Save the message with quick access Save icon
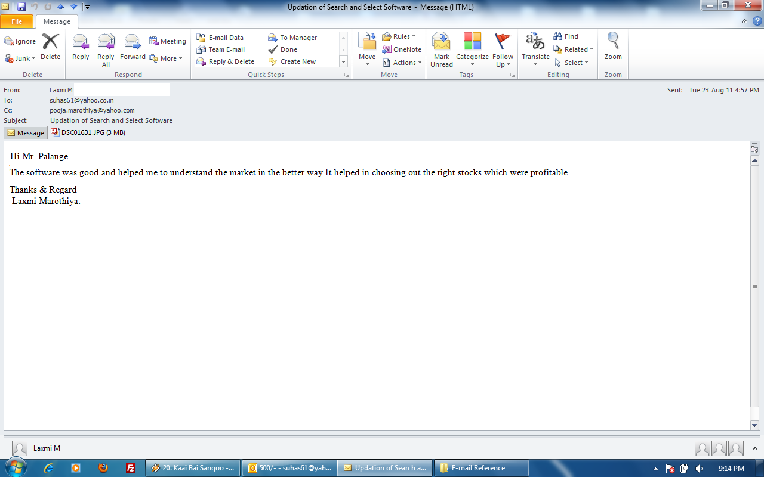 point(21,7)
